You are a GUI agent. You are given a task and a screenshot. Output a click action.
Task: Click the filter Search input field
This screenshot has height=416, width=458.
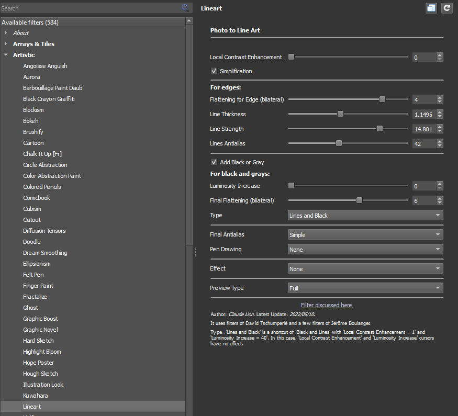pos(89,8)
